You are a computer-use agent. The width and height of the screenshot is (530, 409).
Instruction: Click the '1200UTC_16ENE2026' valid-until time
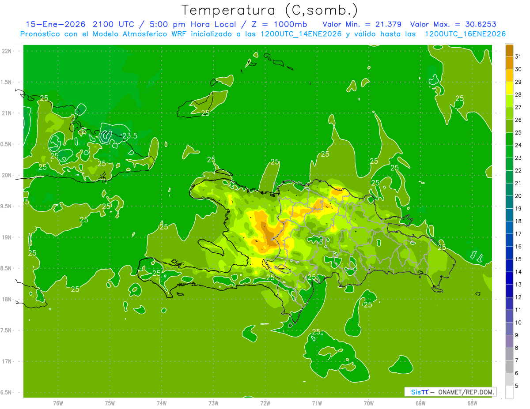(x=465, y=34)
